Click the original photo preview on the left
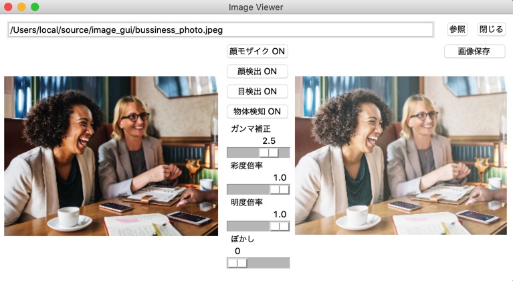Screen dimensions: 513x281 [x=111, y=156]
